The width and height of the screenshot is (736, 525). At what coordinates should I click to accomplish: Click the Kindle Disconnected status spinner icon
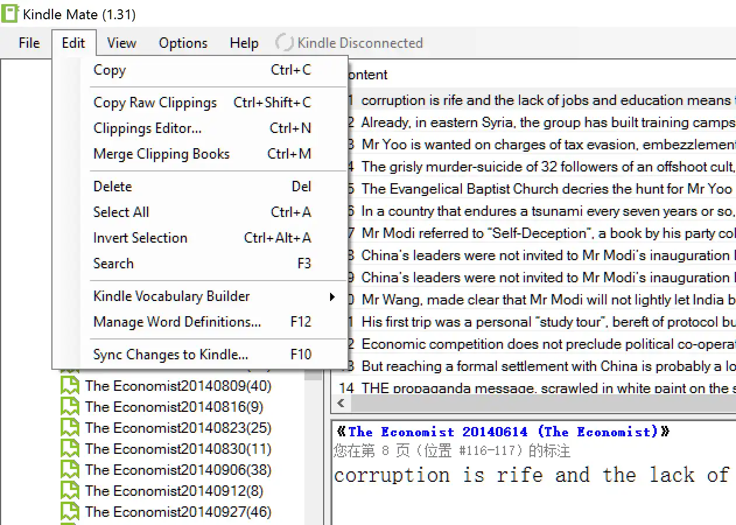click(284, 43)
